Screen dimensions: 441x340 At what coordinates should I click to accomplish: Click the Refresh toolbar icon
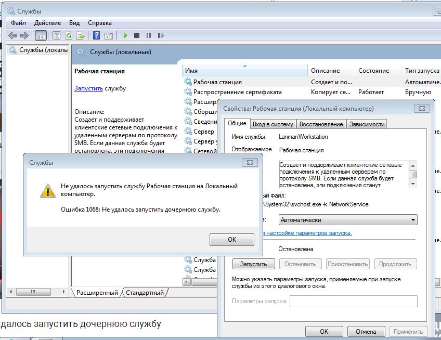[x=69, y=36]
